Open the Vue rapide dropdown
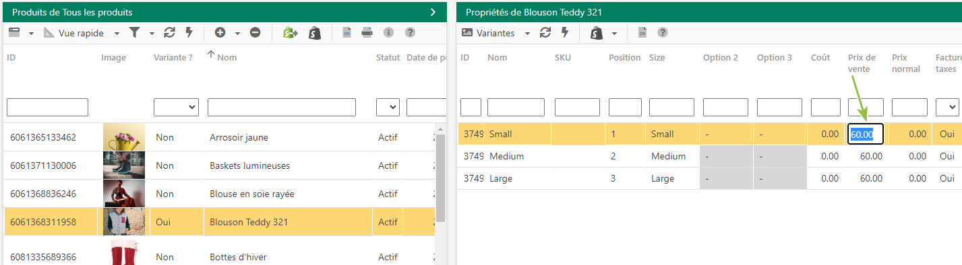962x265 pixels. [82, 32]
